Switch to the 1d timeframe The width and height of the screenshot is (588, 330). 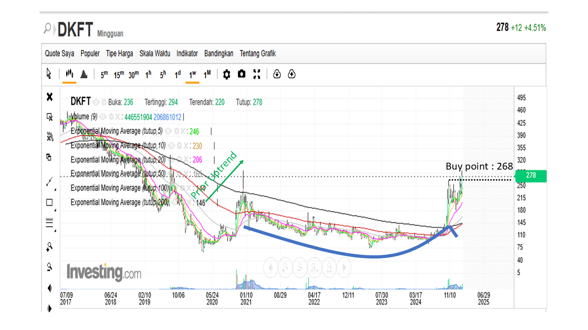[177, 73]
